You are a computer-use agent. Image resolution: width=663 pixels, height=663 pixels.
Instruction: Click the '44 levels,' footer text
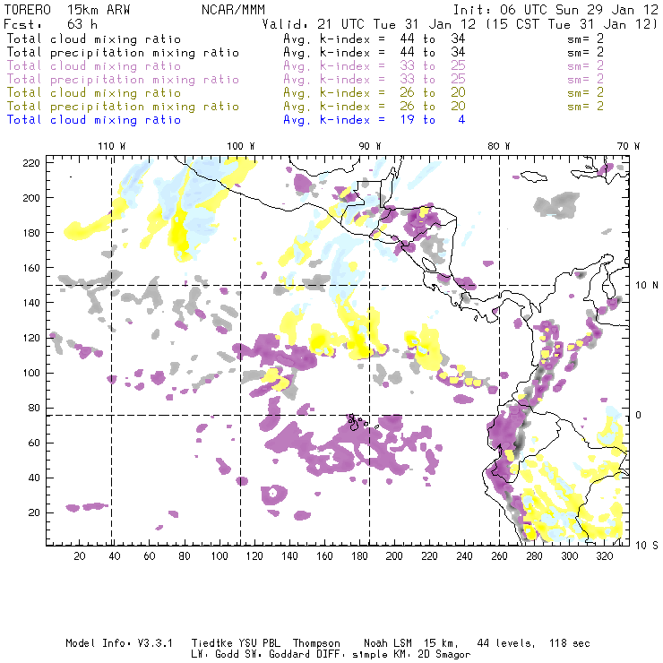[x=506, y=643]
